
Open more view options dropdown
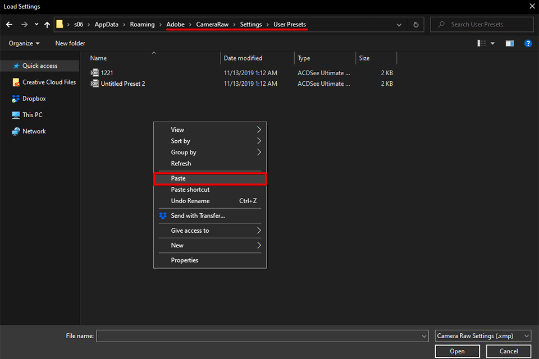492,43
